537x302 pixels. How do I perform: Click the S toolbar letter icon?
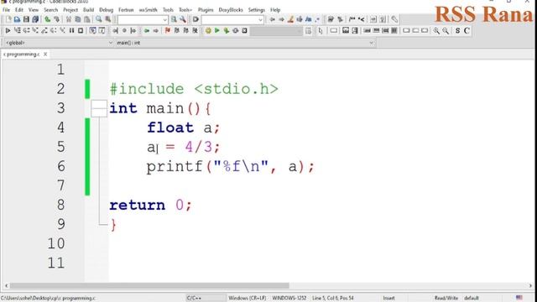point(457,31)
